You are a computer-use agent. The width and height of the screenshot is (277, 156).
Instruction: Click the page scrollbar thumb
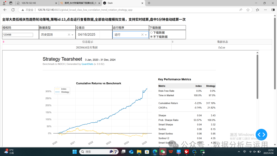[x=275, y=53]
